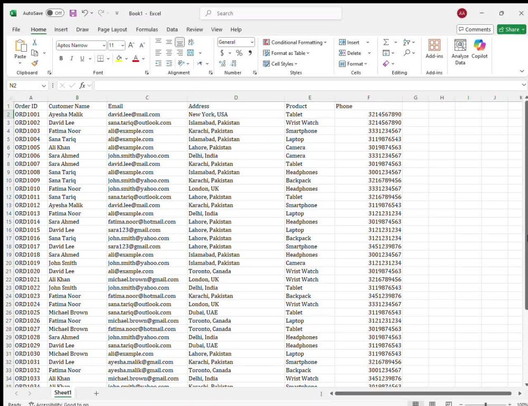Click the Cut scissors icon
The width and height of the screenshot is (528, 406).
tap(34, 42)
